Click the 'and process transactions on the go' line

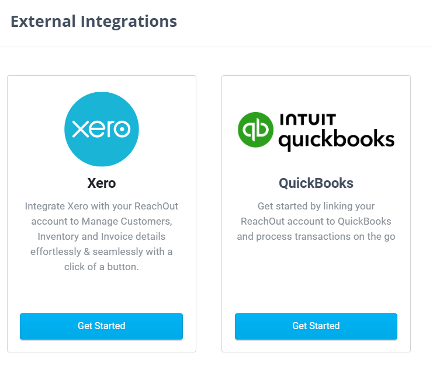(316, 236)
